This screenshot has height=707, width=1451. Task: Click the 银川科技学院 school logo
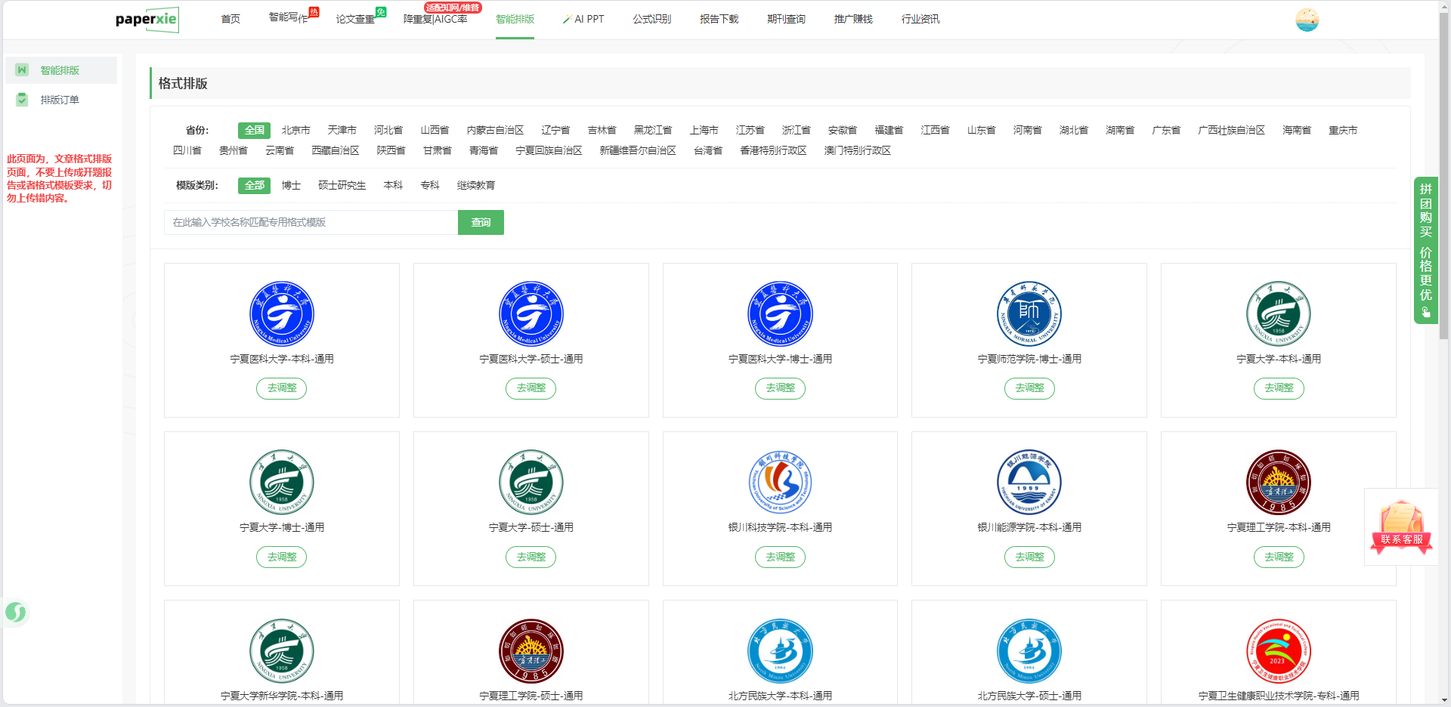[x=780, y=482]
